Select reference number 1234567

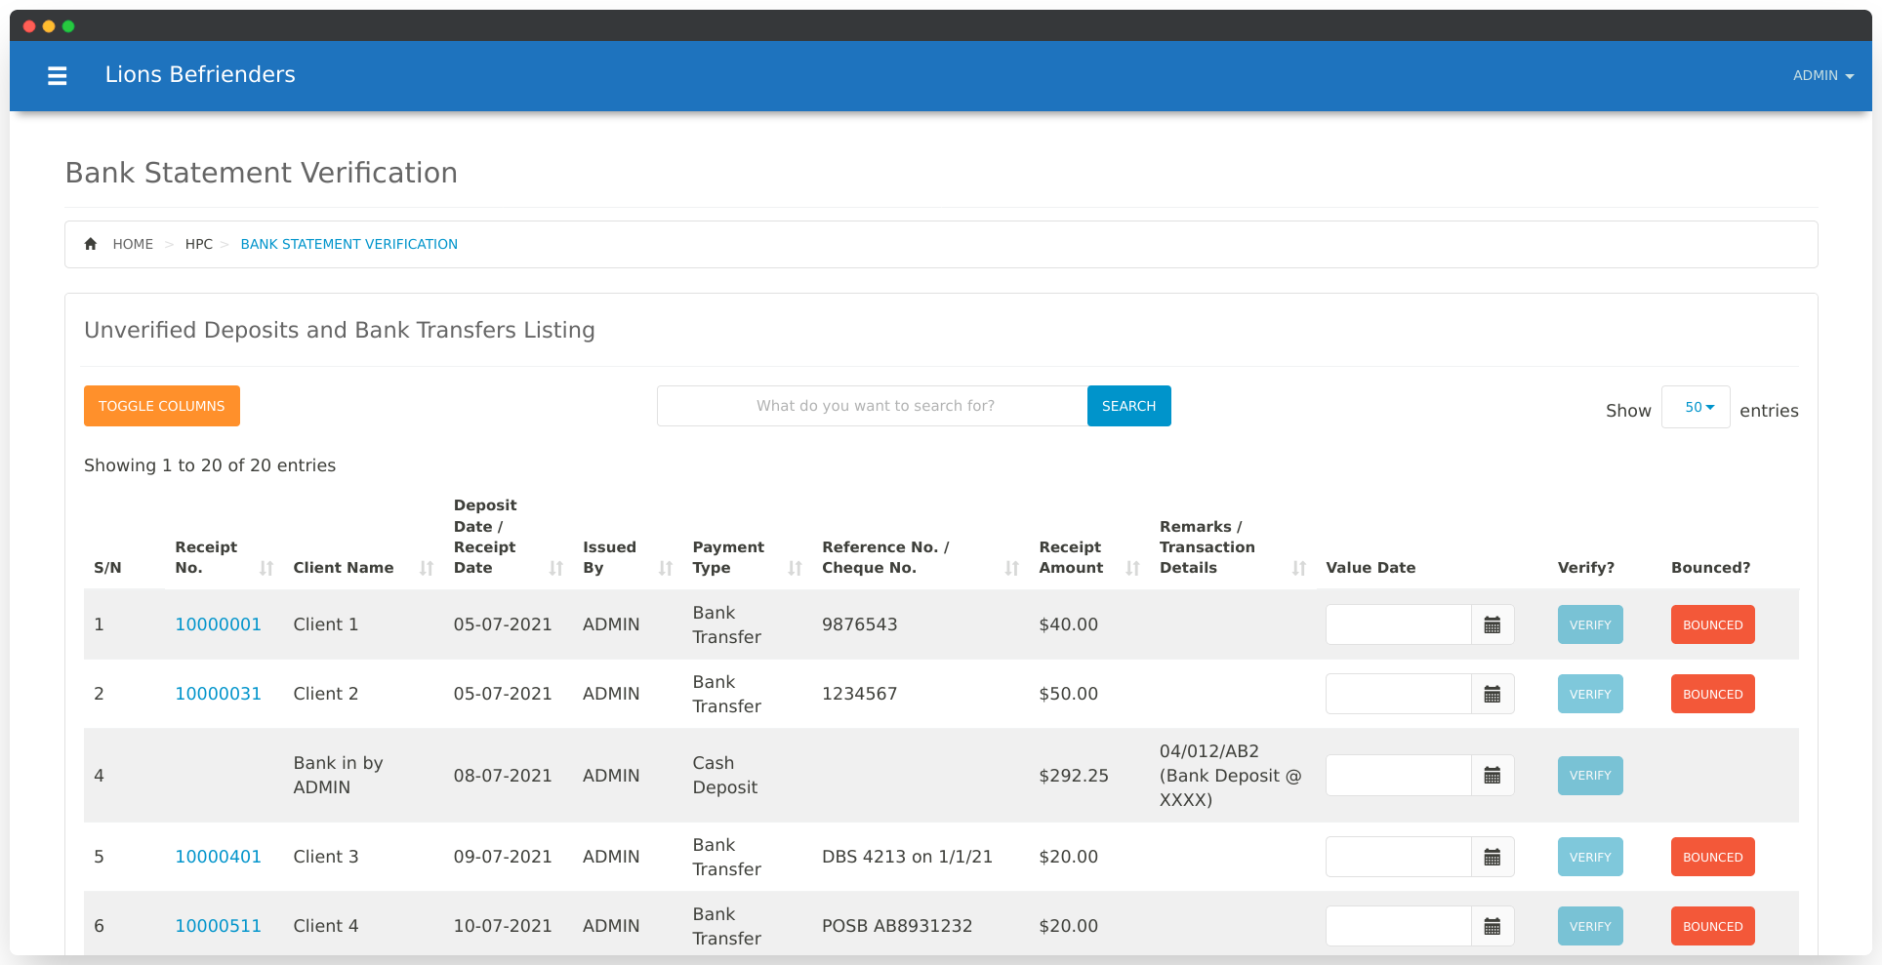tap(859, 694)
